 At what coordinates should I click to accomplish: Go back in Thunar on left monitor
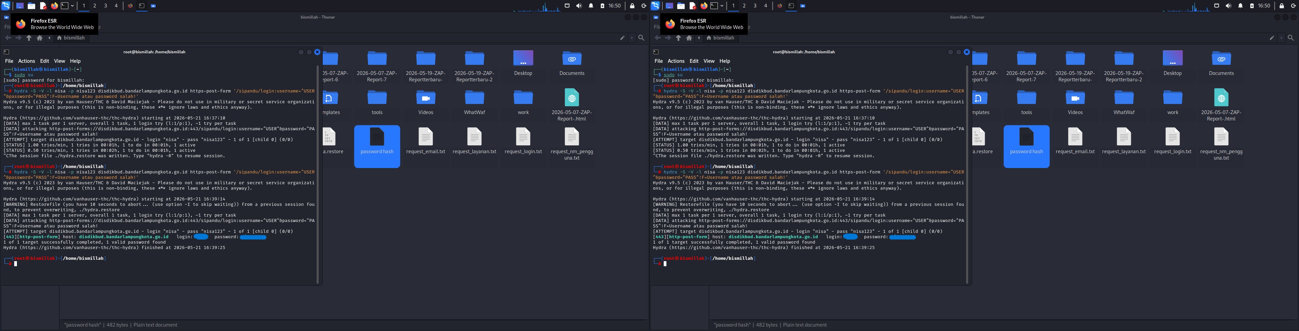click(7, 38)
